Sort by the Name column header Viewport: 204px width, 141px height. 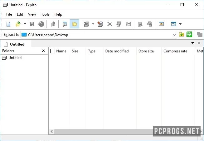pos(61,51)
